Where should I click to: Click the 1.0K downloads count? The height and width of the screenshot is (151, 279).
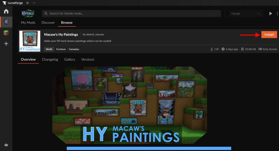[x=217, y=49]
